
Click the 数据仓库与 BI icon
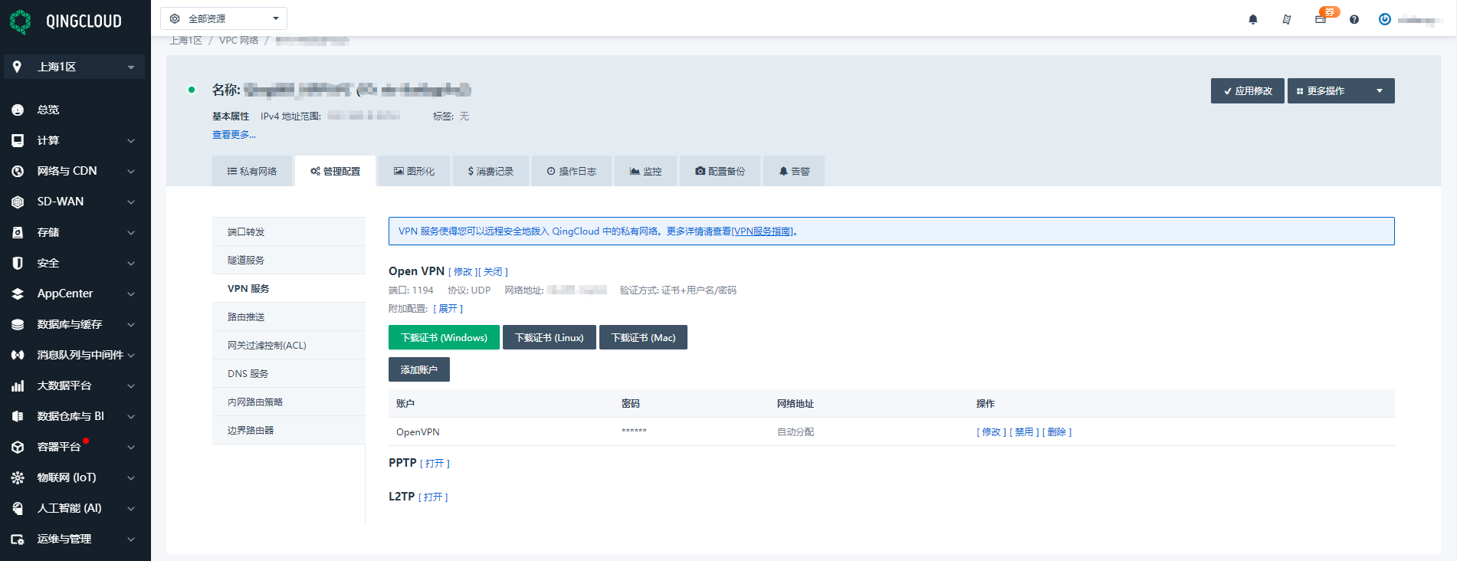coord(18,416)
